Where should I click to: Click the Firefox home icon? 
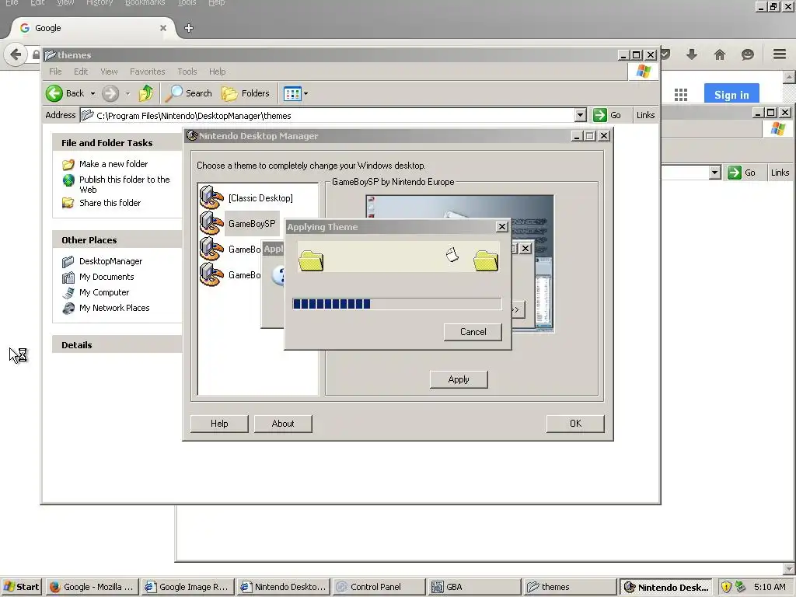(x=719, y=54)
